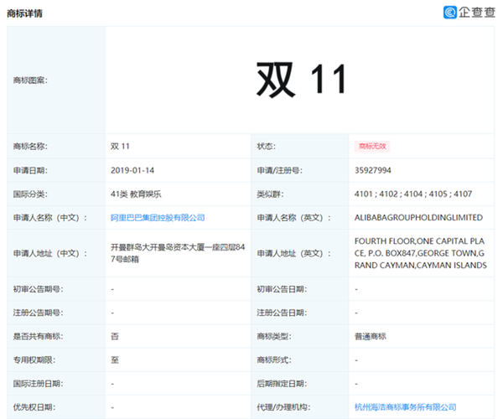Screen dimensions: 503x419
Task: Select the 商标详情 heading
Action: [24, 13]
